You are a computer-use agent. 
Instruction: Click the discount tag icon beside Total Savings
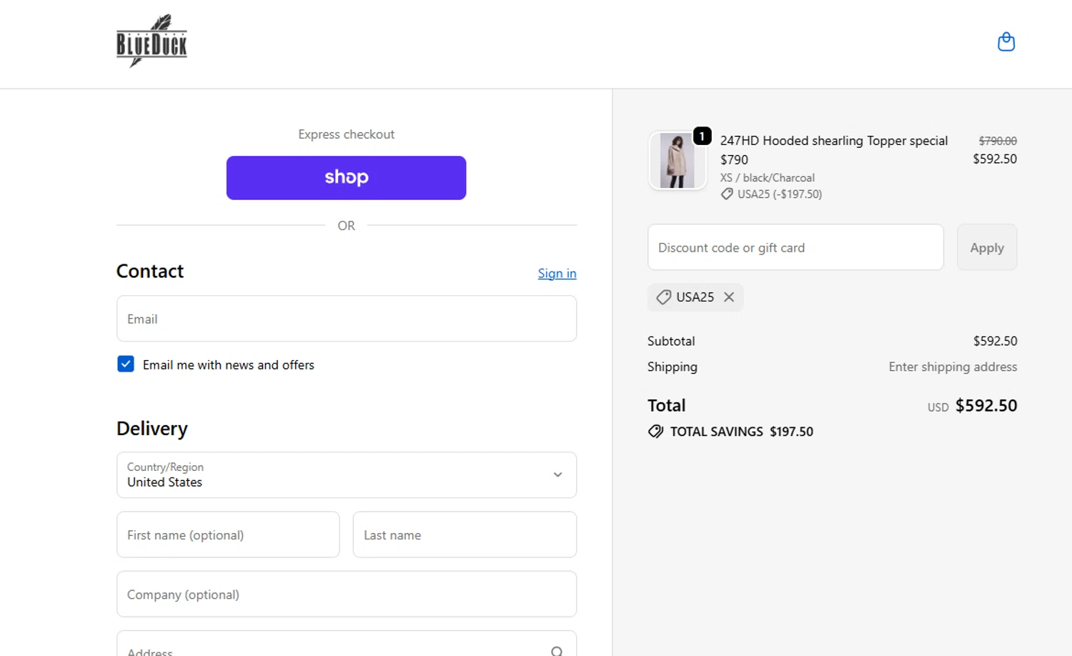point(655,432)
